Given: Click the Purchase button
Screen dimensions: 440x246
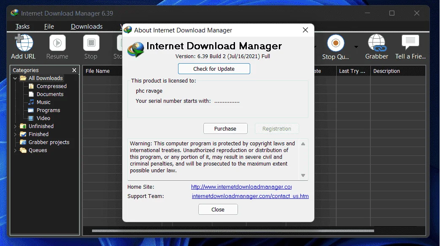Looking at the screenshot, I should coord(225,128).
